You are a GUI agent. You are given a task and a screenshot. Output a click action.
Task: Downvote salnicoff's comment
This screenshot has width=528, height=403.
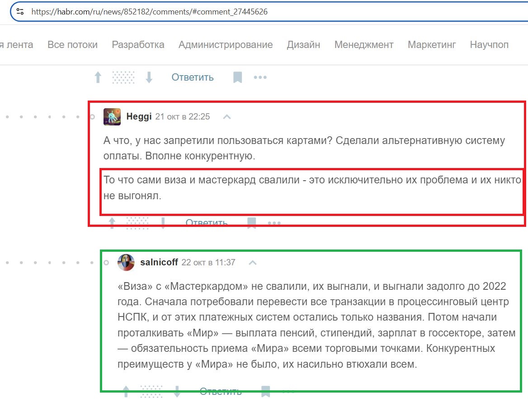[x=177, y=391]
